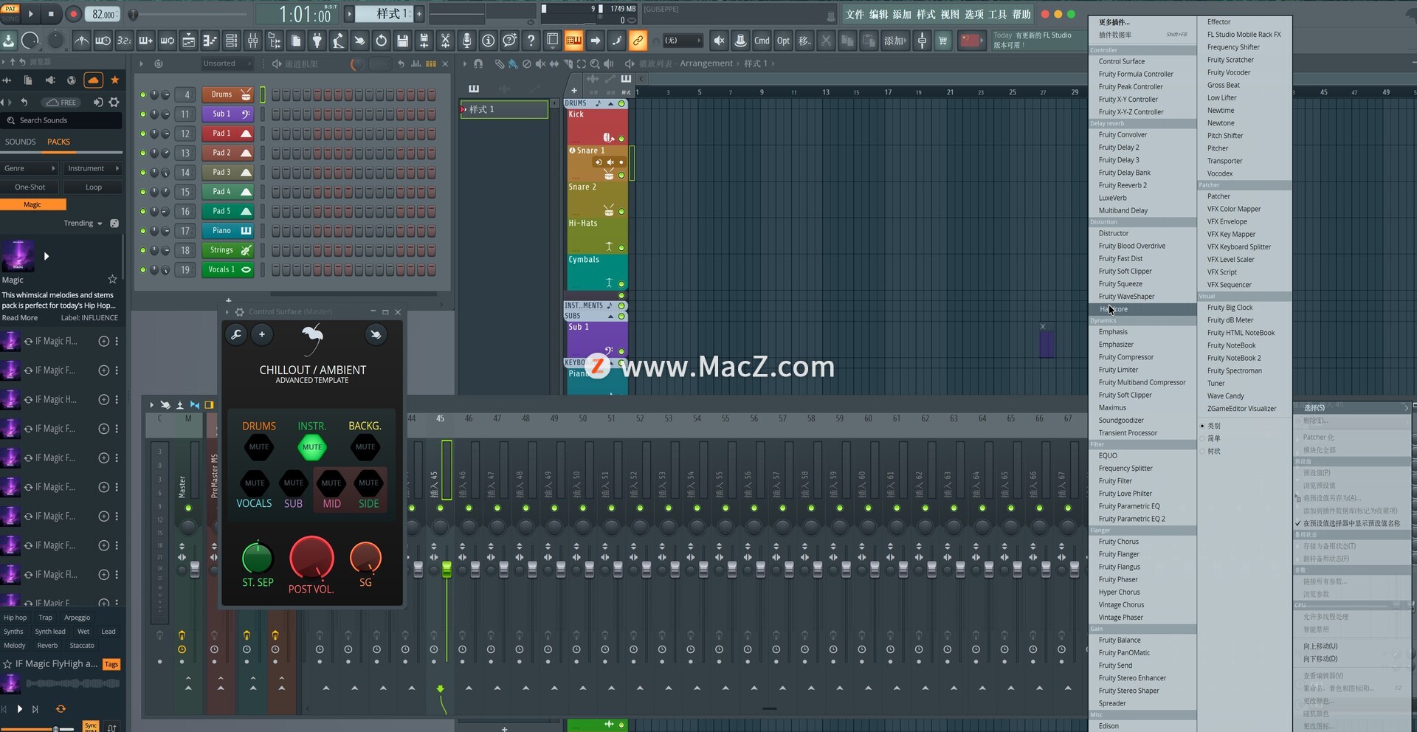Image resolution: width=1417 pixels, height=732 pixels.
Task: Select the 简单 radio option in plugin menu
Action: coord(1202,438)
